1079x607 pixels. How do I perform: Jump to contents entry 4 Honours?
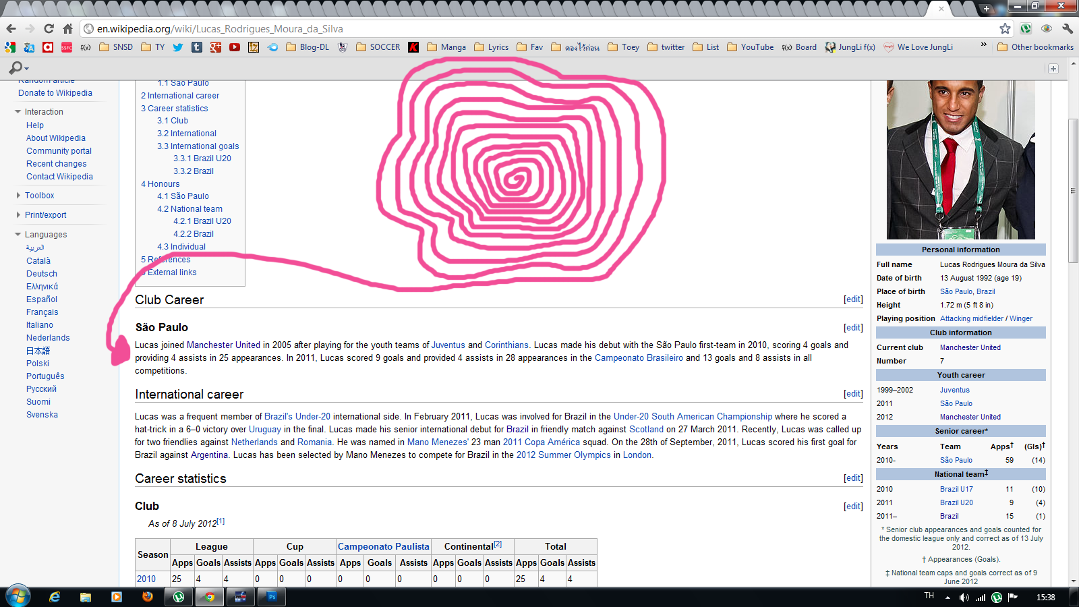(161, 184)
